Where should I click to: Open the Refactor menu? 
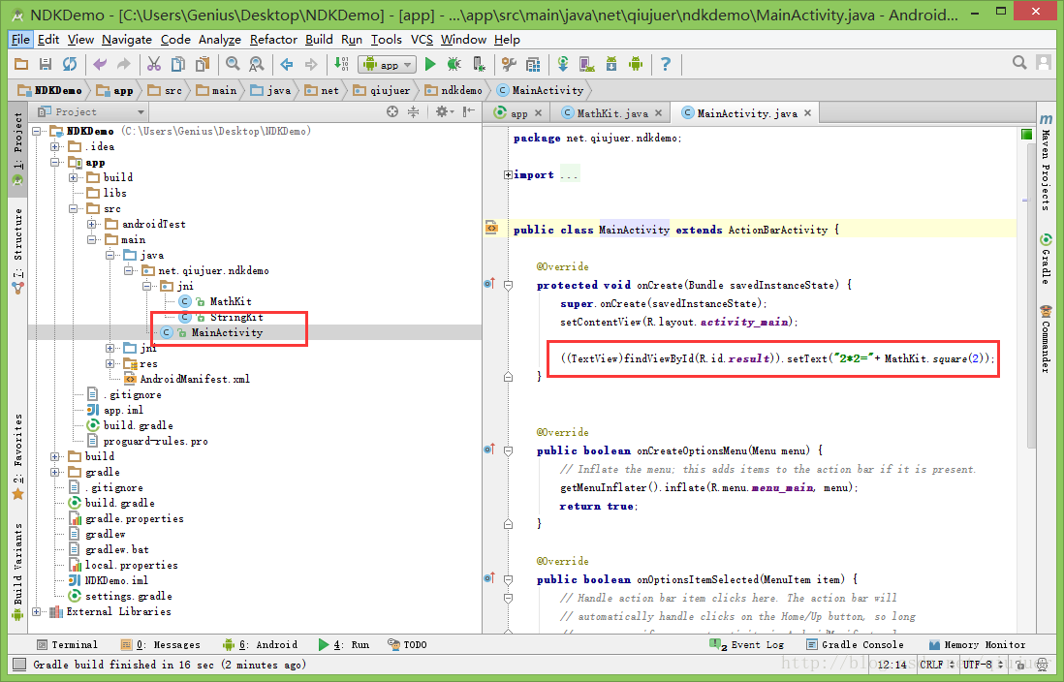273,40
